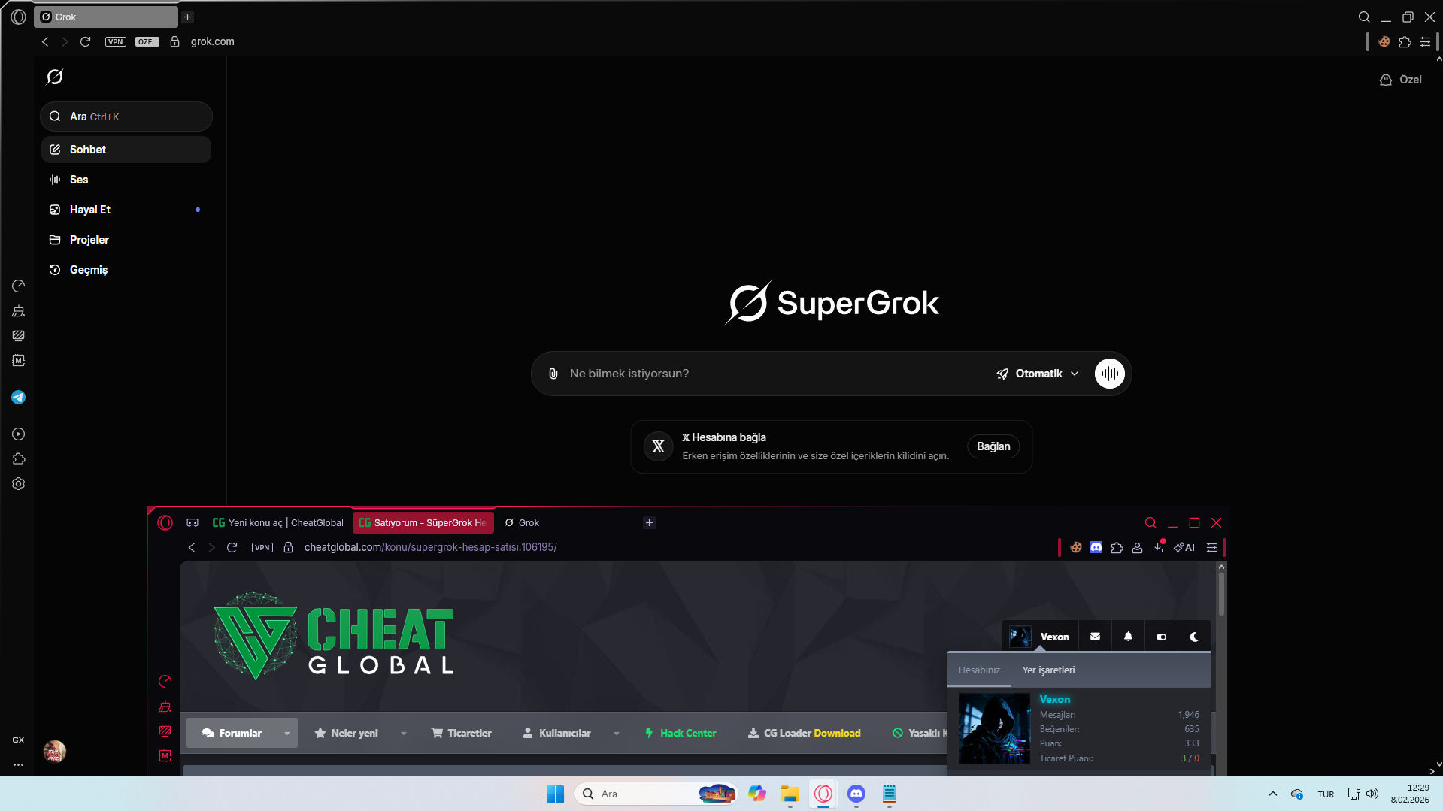Open the Grok logo home link in sidebar

(55, 77)
